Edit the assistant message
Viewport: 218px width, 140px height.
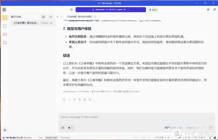[x=85, y=100]
